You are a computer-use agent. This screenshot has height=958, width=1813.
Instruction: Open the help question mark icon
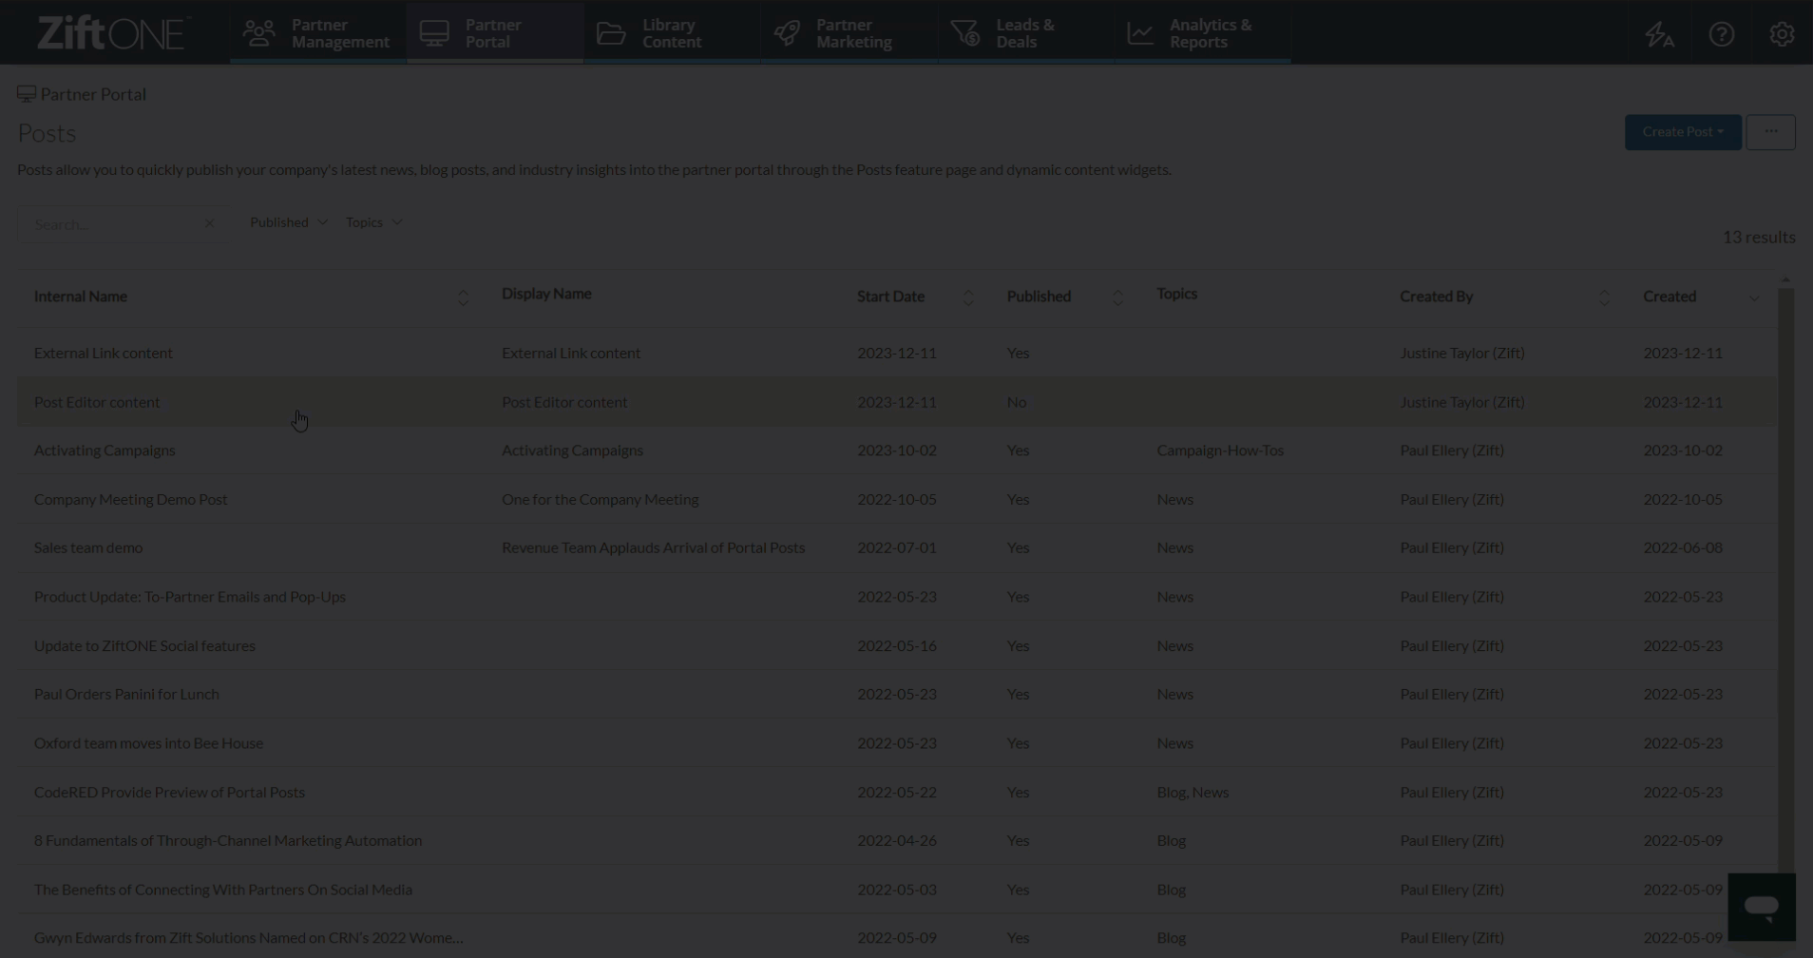(x=1722, y=34)
